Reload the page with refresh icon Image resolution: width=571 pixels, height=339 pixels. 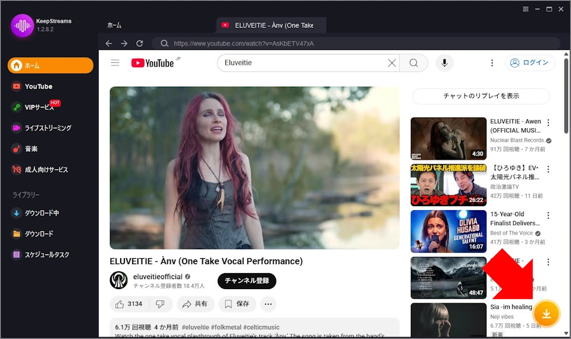click(x=139, y=43)
